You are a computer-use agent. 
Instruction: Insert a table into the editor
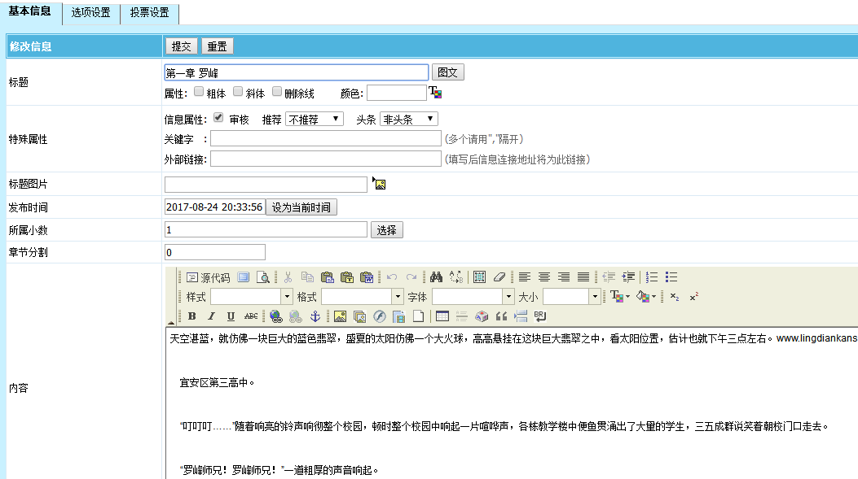[x=442, y=316]
